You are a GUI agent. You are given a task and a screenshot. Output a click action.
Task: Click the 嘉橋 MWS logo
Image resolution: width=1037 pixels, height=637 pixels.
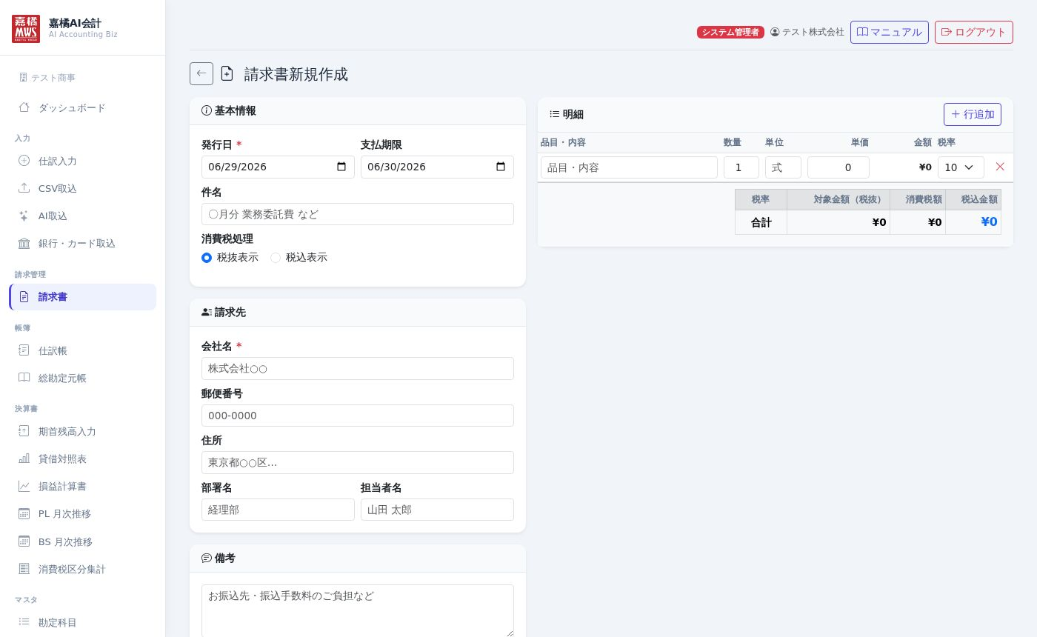[26, 29]
